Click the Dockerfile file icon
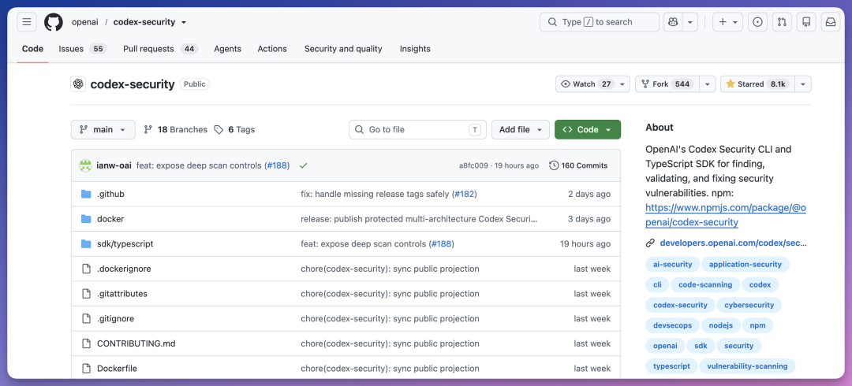This screenshot has height=386, width=852. tap(86, 369)
